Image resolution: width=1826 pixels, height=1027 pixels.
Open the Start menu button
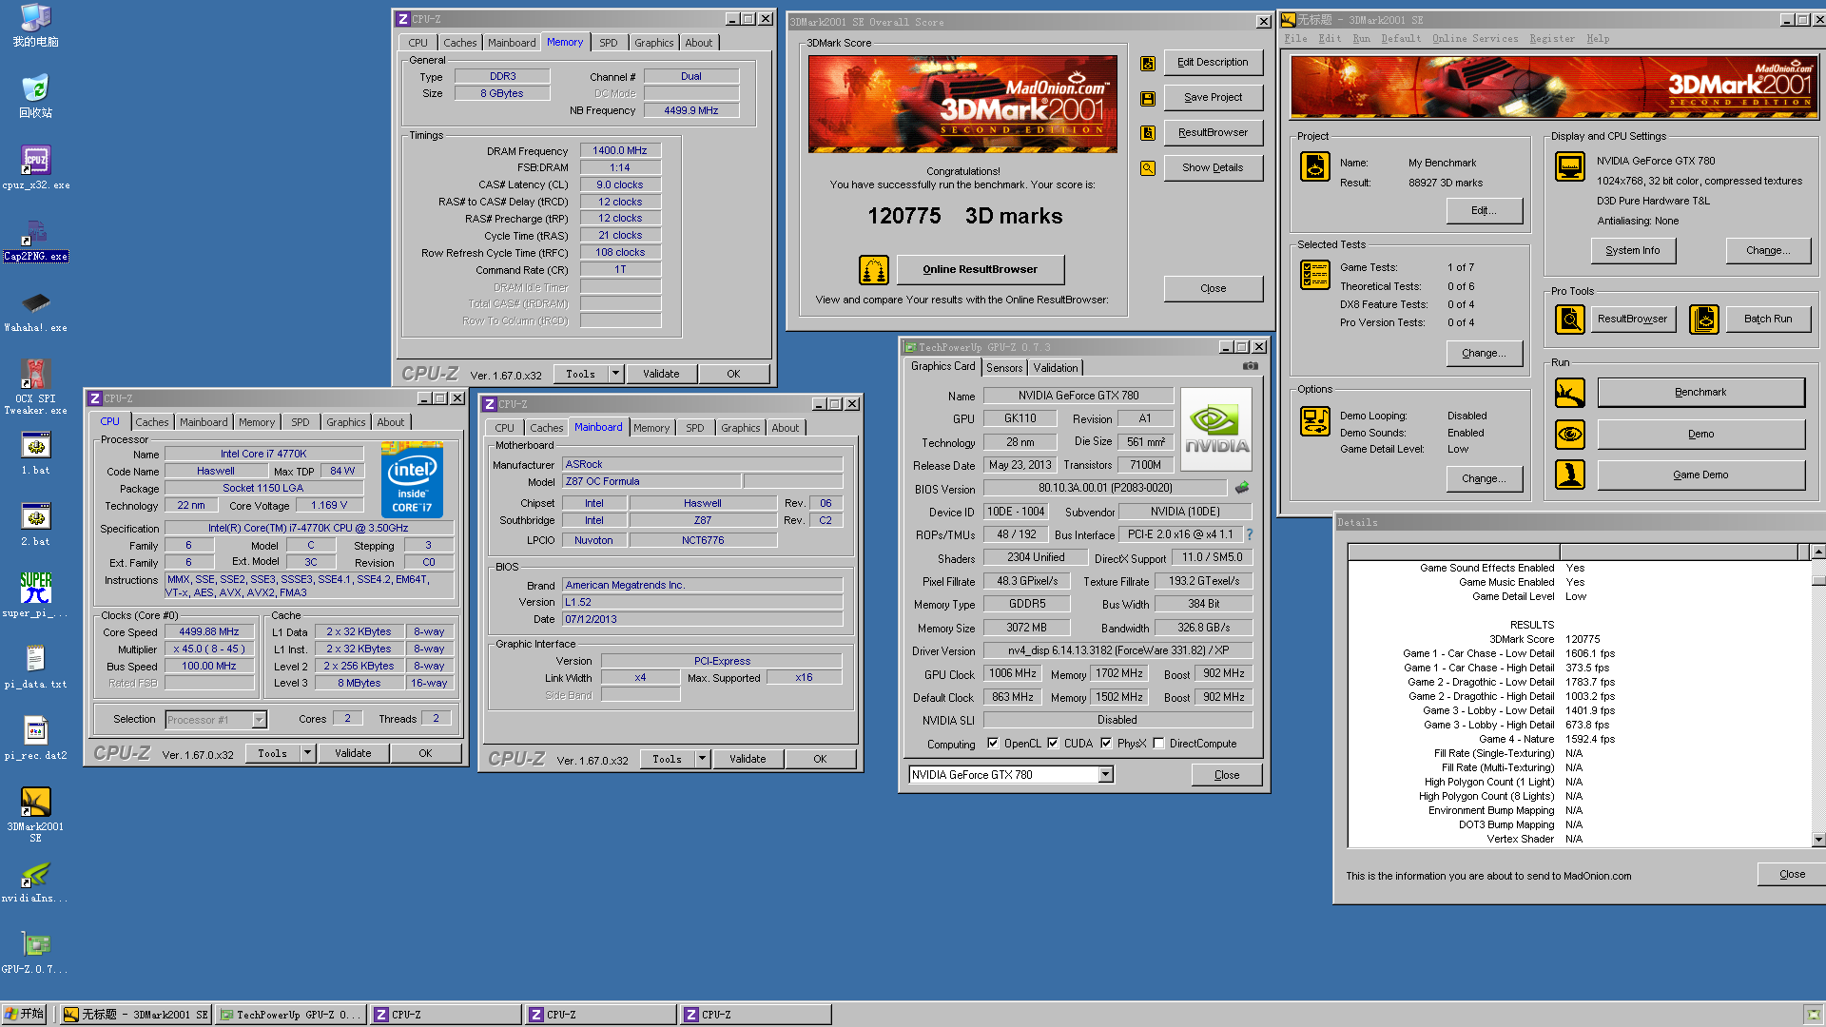(x=25, y=1014)
